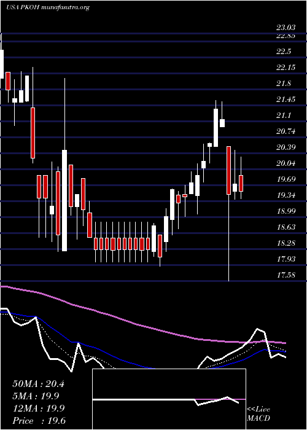The height and width of the screenshot is (430, 307).
Task: Click the 21.45 price axis label
Action: click(286, 100)
